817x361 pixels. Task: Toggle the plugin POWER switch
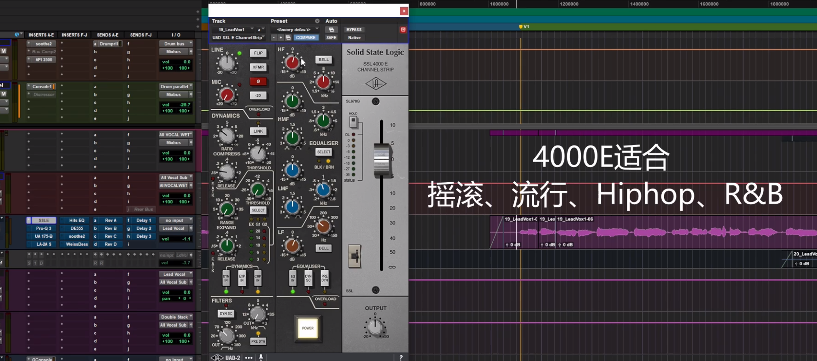[308, 328]
